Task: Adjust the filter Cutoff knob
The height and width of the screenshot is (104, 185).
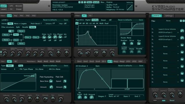Action: (x=88, y=53)
